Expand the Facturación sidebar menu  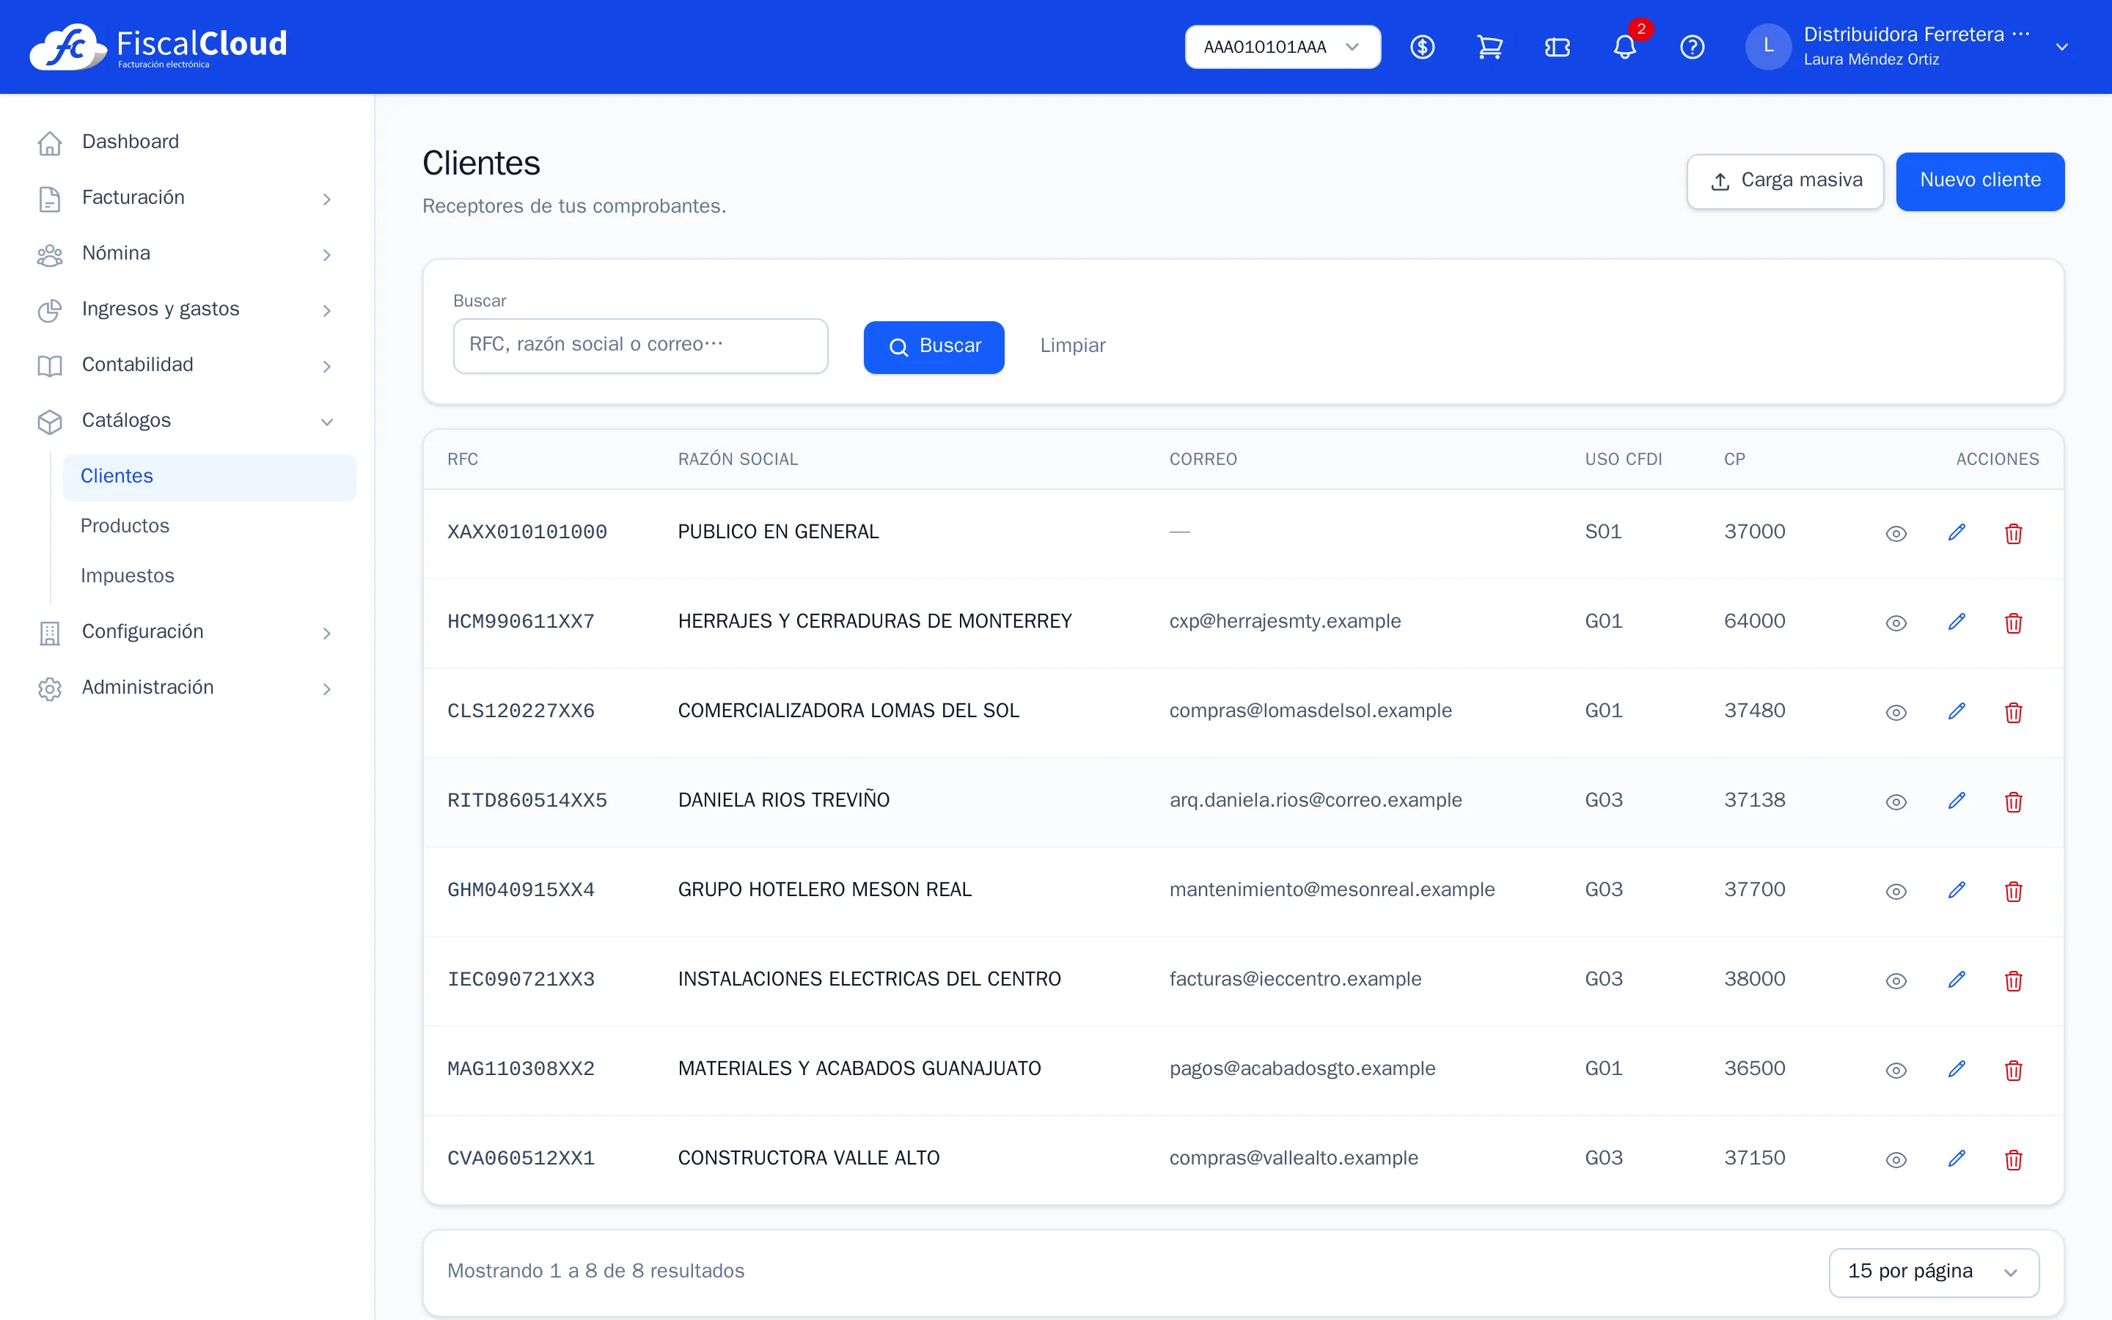click(186, 198)
